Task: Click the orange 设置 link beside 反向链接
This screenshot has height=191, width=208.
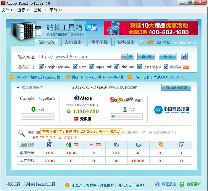Action: pyautogui.click(x=186, y=67)
